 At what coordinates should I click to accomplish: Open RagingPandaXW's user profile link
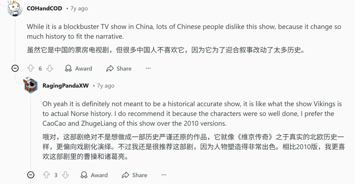tap(66, 86)
